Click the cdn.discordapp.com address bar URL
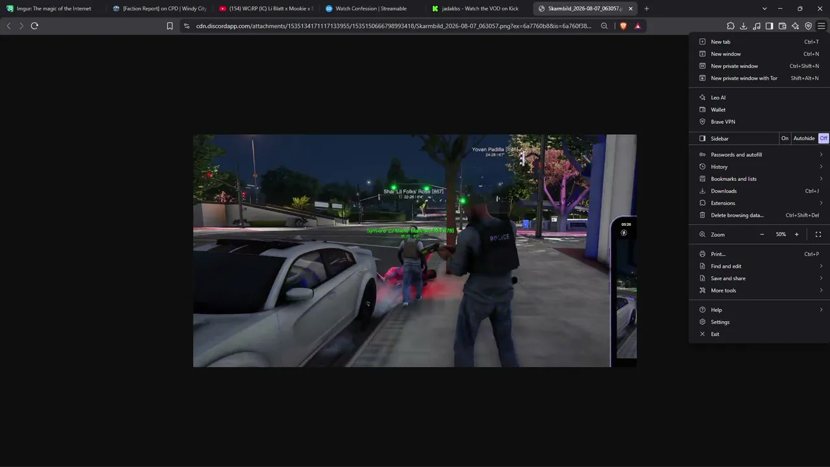The height and width of the screenshot is (467, 830). (394, 26)
